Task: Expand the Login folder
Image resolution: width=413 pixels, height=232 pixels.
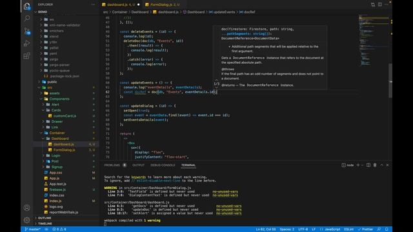Action: 55,155
